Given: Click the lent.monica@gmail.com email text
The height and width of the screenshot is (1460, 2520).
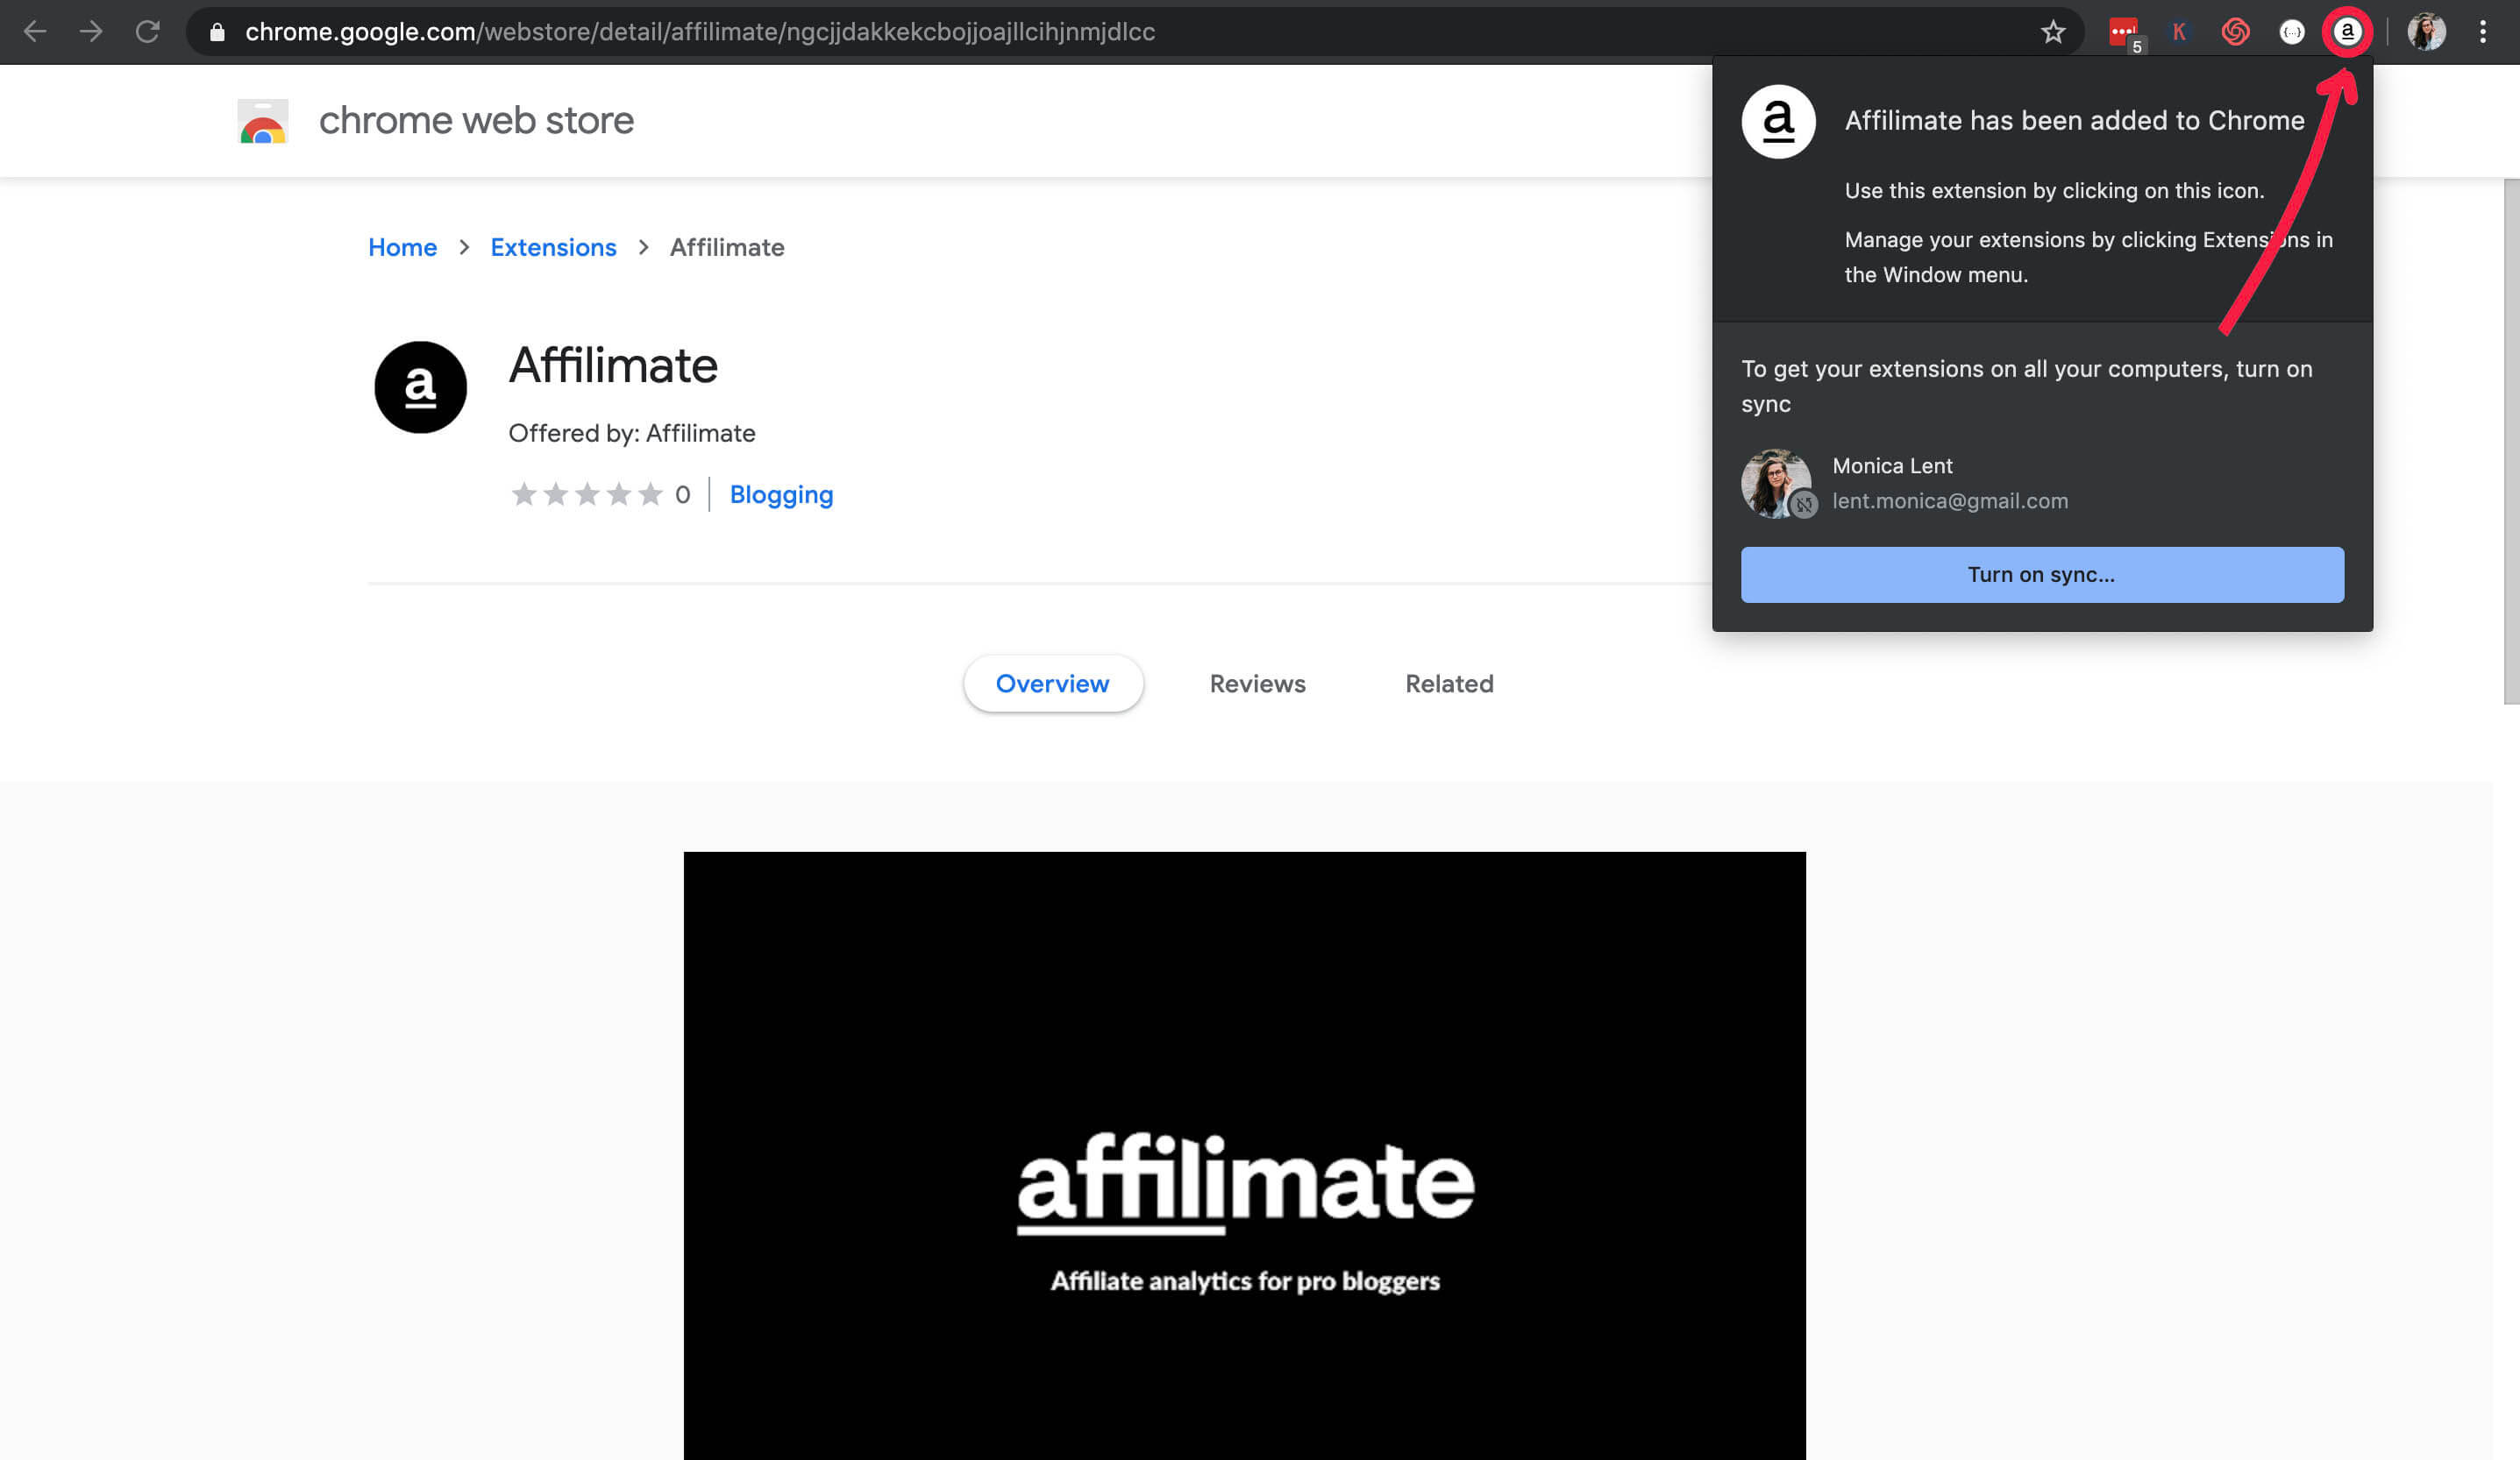Looking at the screenshot, I should coord(1950,500).
